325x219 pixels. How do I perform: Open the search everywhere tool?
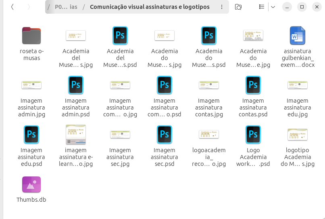pyautogui.click(x=238, y=7)
